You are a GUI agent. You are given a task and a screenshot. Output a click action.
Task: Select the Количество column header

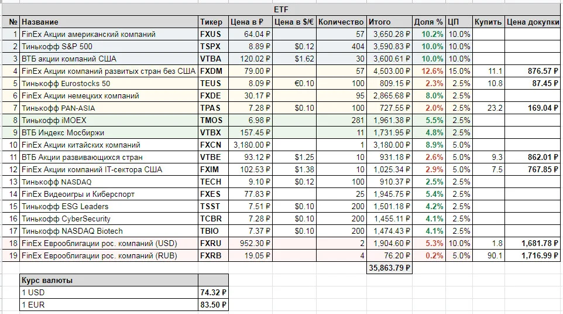341,22
